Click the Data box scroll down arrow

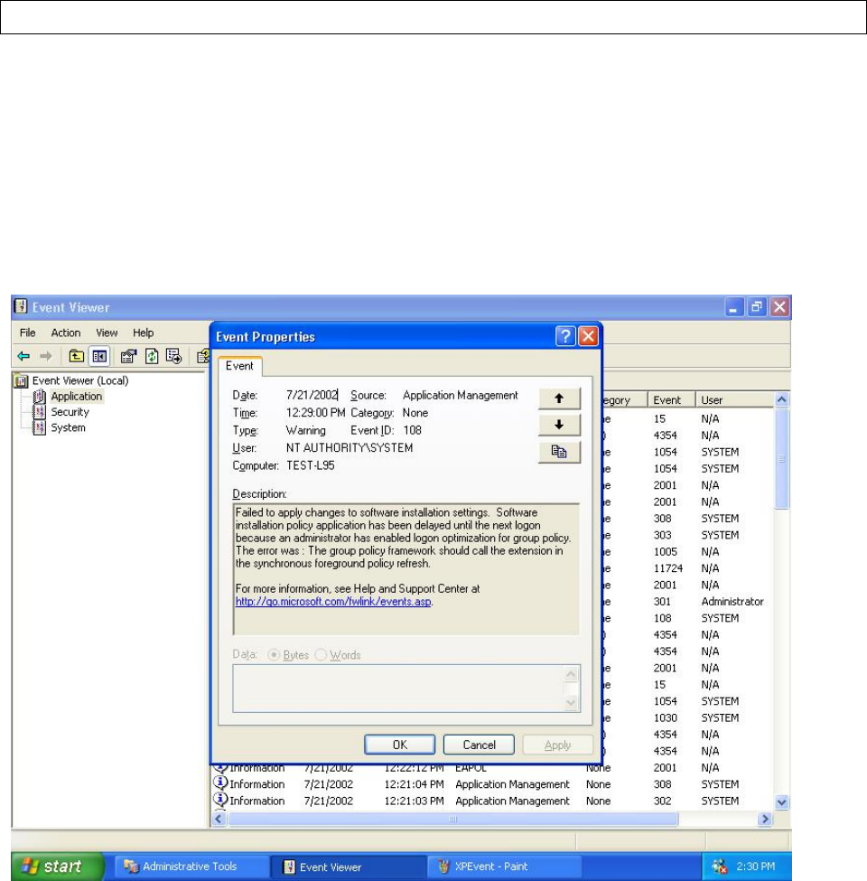571,702
